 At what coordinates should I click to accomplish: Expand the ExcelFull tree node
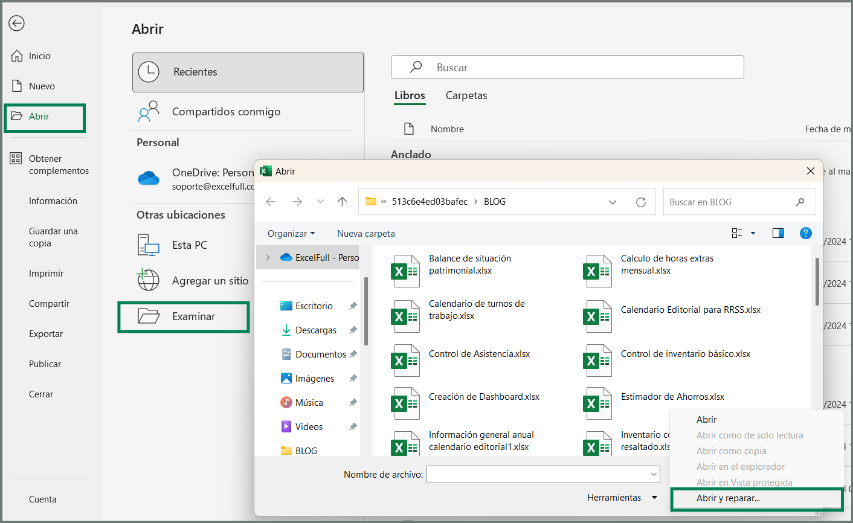coord(268,258)
